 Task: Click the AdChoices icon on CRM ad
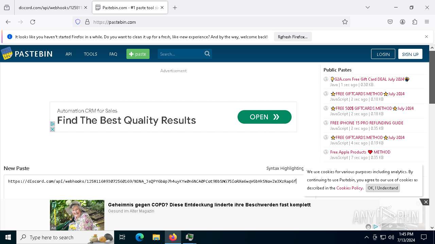(52, 124)
